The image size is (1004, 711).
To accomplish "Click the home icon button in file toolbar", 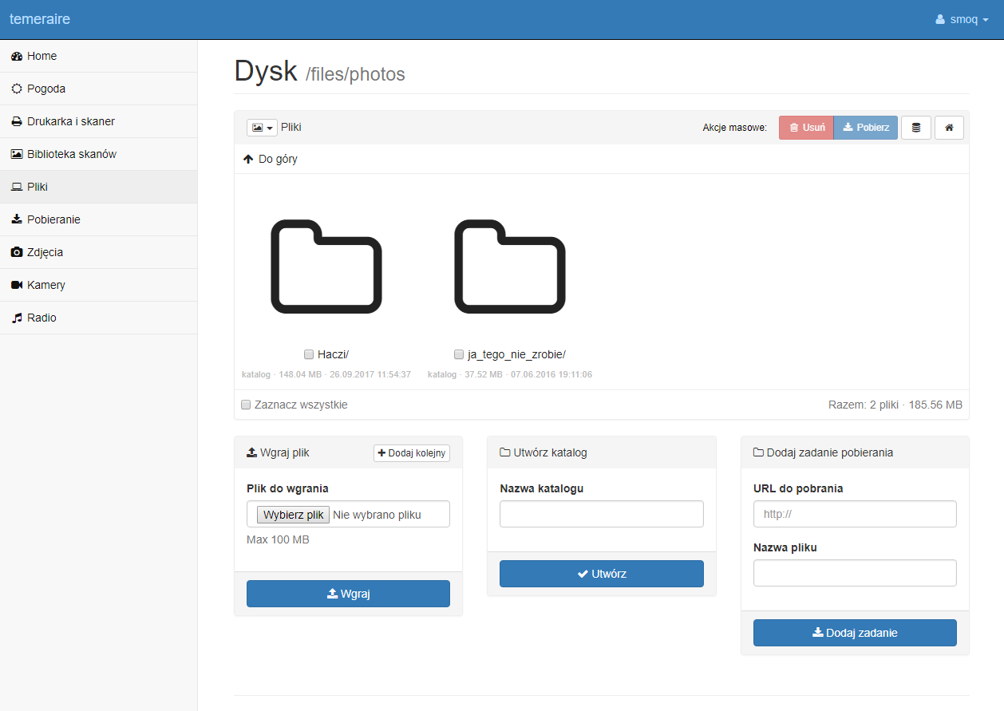I will point(949,128).
